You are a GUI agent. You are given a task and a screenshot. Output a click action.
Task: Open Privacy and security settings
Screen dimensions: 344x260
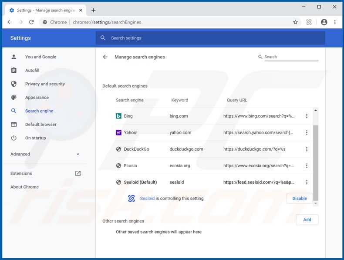point(45,84)
